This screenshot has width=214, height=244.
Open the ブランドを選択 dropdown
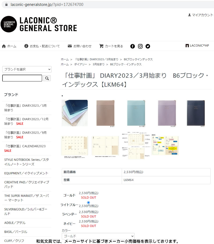tap(27, 69)
